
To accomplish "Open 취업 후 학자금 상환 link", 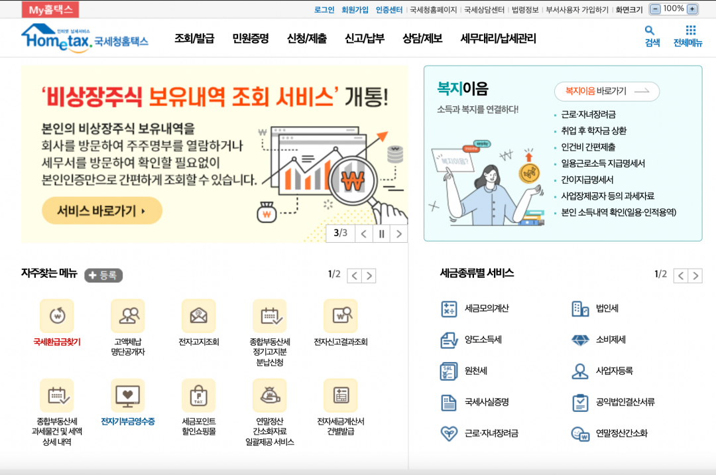I will click(593, 131).
